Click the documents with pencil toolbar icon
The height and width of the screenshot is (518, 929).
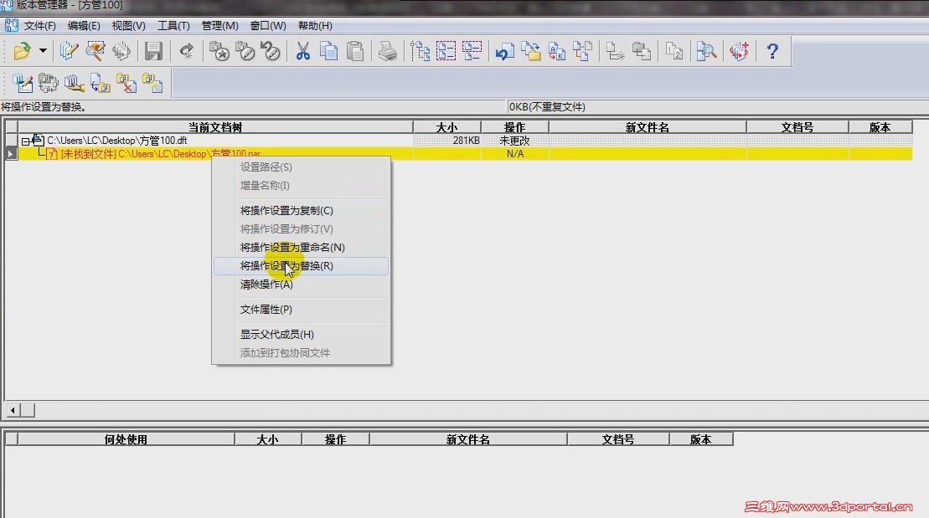click(69, 51)
